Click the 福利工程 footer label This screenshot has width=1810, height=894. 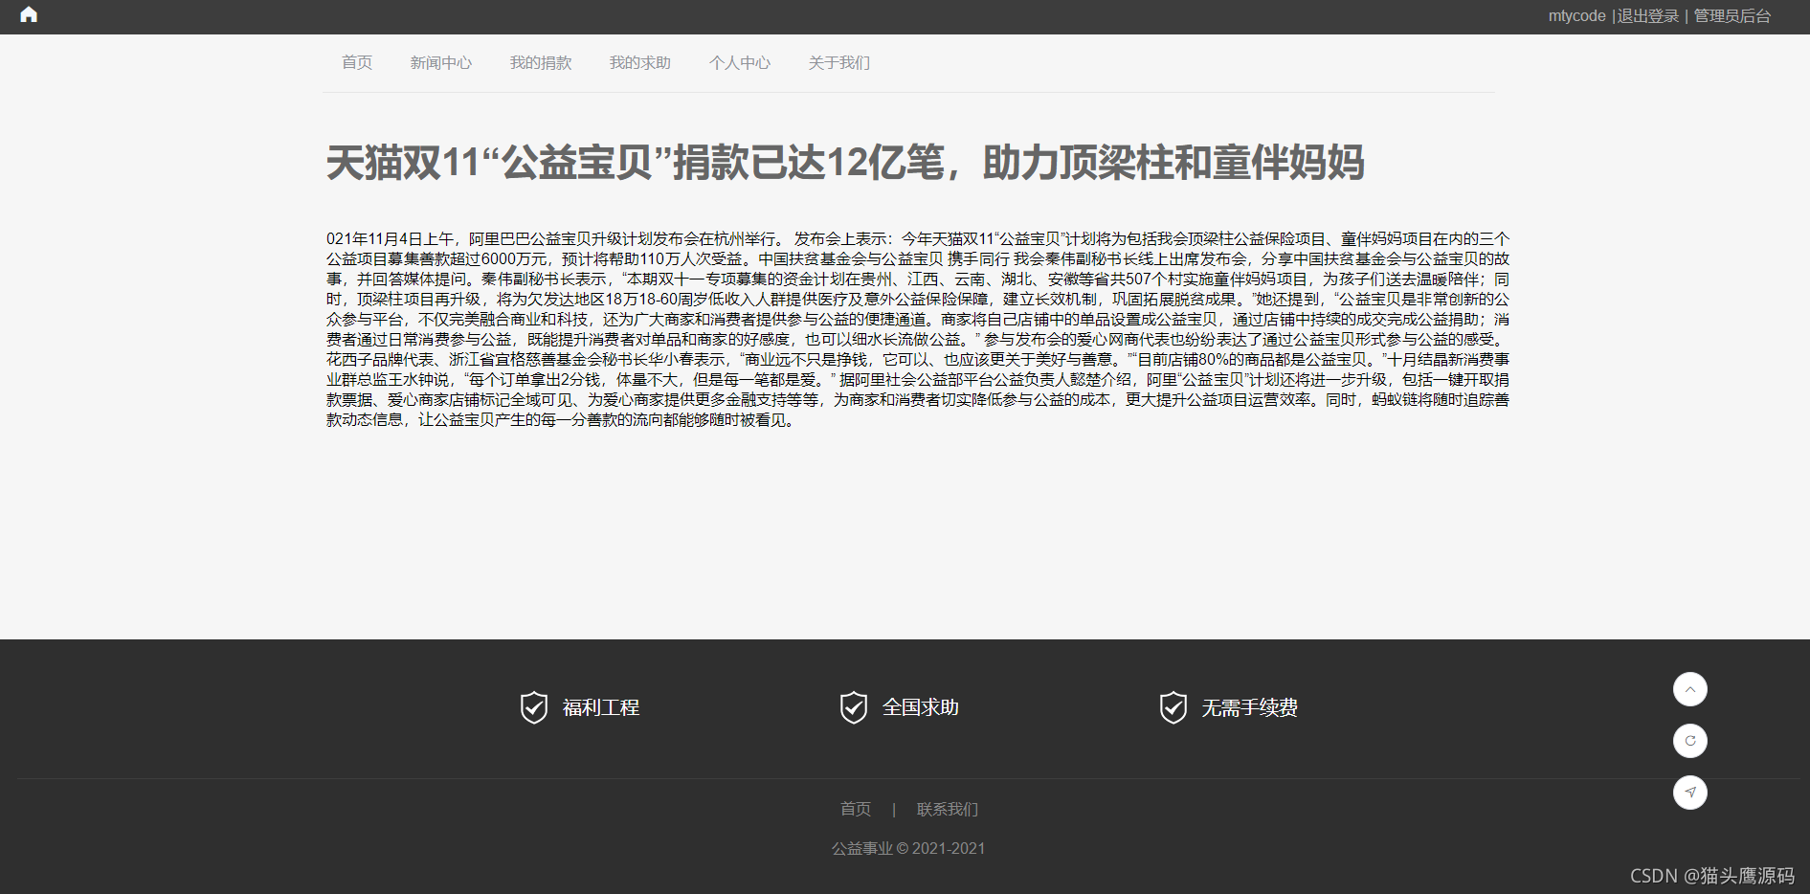tap(601, 707)
